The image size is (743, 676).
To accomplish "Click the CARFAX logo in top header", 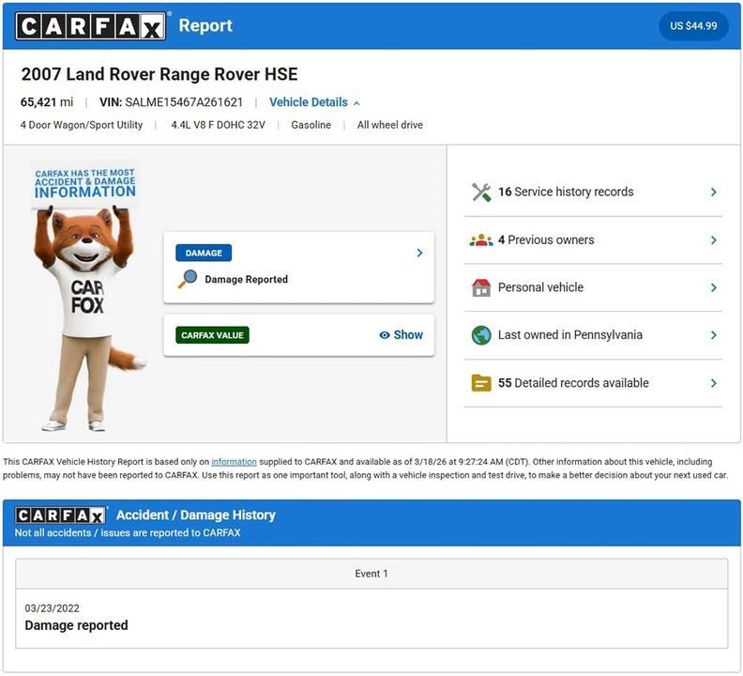I will [90, 25].
